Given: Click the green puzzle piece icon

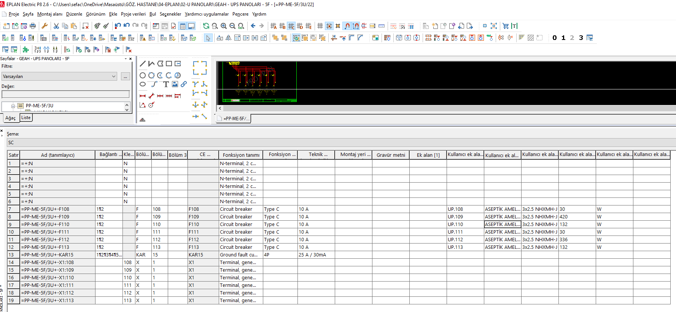Looking at the screenshot, I should [x=25, y=49].
